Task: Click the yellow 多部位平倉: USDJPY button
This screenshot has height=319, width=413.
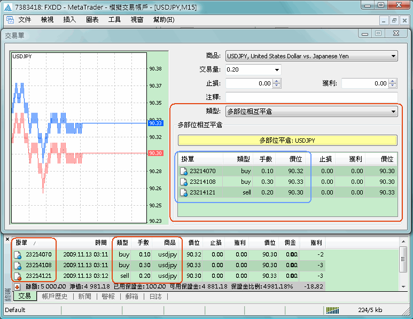Action: pos(287,141)
